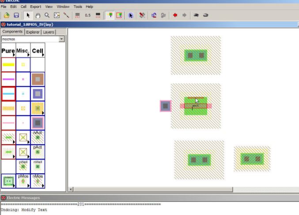Click the horizontal canvas scrollbar

coord(150,189)
